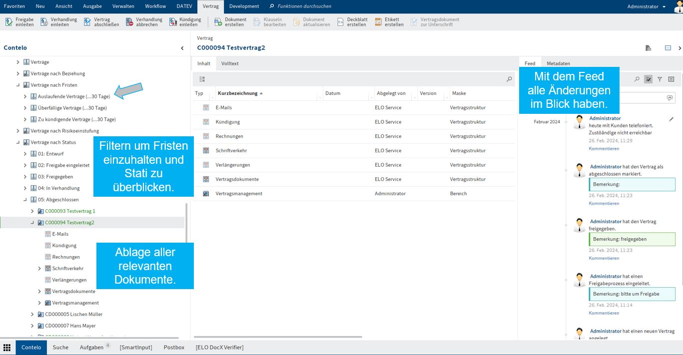Expand the C000093 Testvertrag 1 node
This screenshot has height=355, width=683.
(x=32, y=211)
